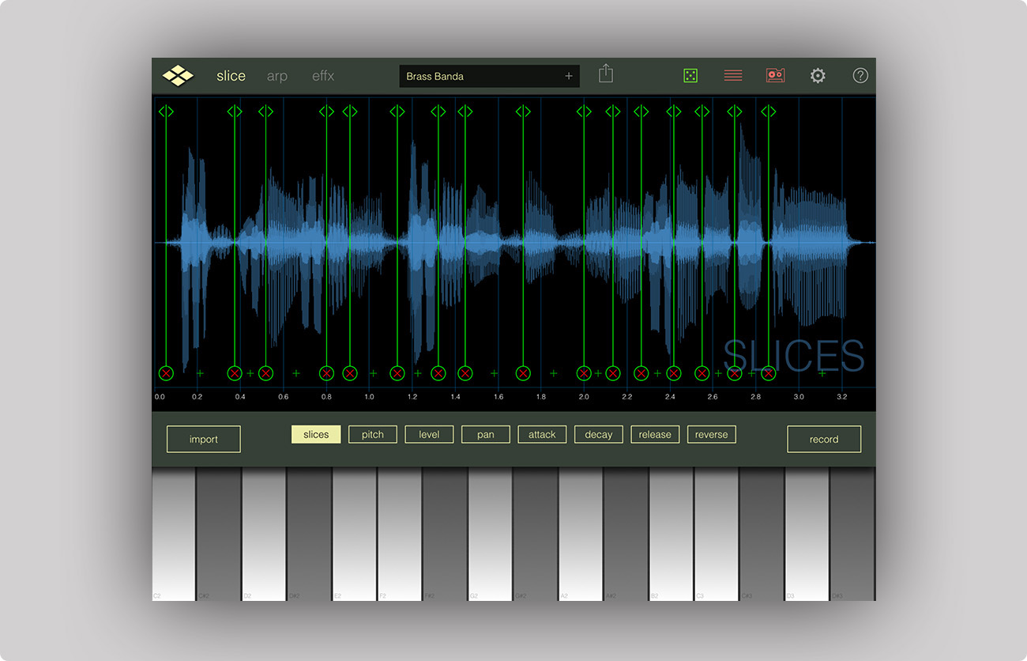Select the level edit mode
Image resolution: width=1027 pixels, height=661 pixels.
429,434
